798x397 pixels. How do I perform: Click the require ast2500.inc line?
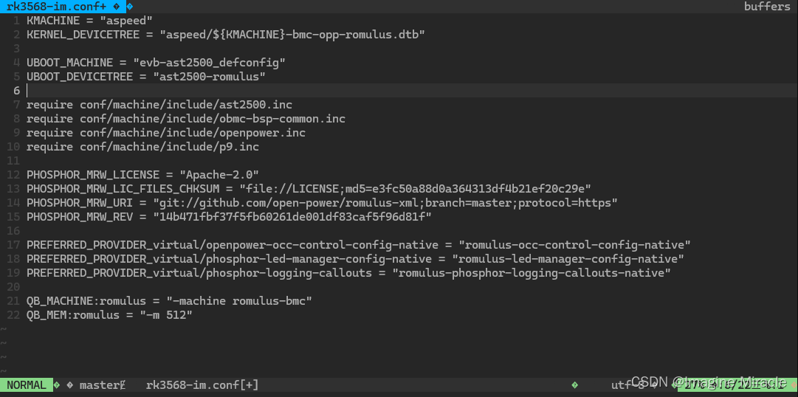click(x=159, y=104)
